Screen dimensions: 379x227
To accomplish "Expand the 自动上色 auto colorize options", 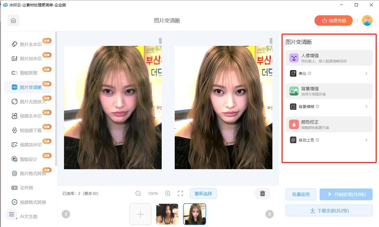I will [x=329, y=140].
